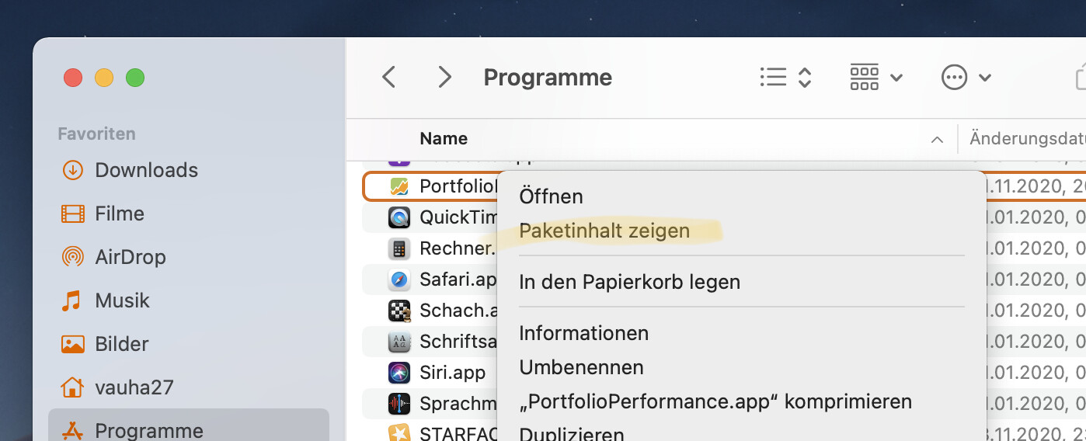This screenshot has height=441, width=1086.
Task: Open AirDrop in the sidebar
Action: [x=130, y=257]
